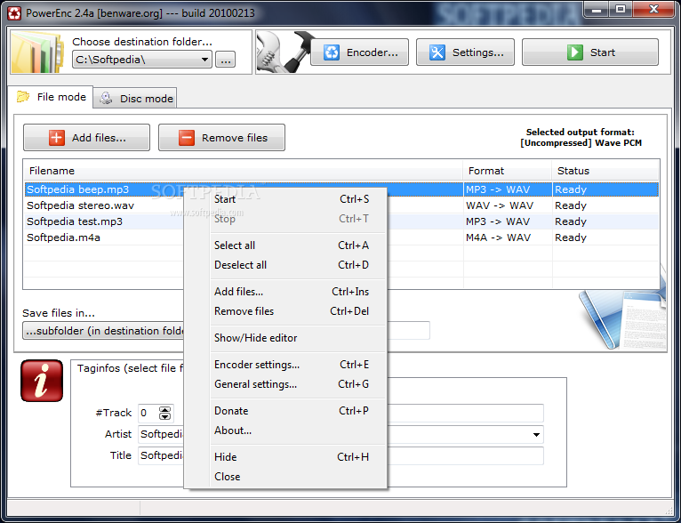681x523 pixels.
Task: Open the Encoder... dialog
Action: point(359,52)
